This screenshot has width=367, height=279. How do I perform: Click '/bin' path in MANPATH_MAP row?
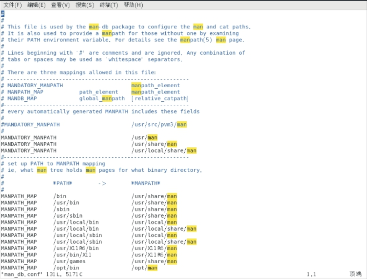pos(60,196)
